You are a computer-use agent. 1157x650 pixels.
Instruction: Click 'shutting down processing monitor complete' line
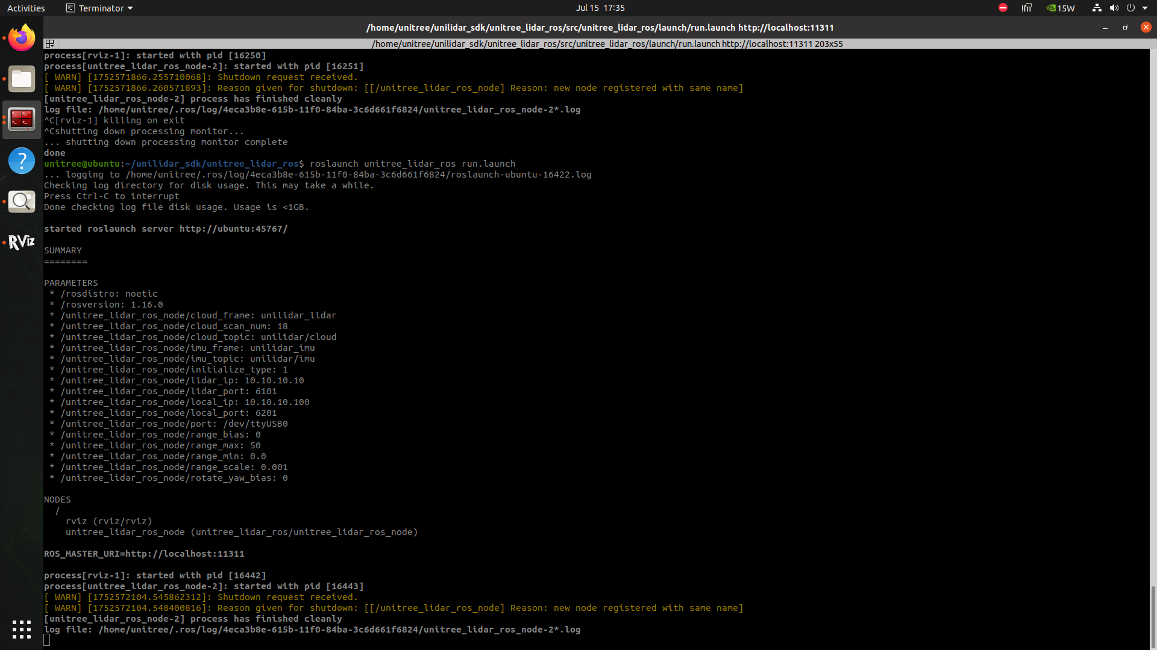[166, 142]
